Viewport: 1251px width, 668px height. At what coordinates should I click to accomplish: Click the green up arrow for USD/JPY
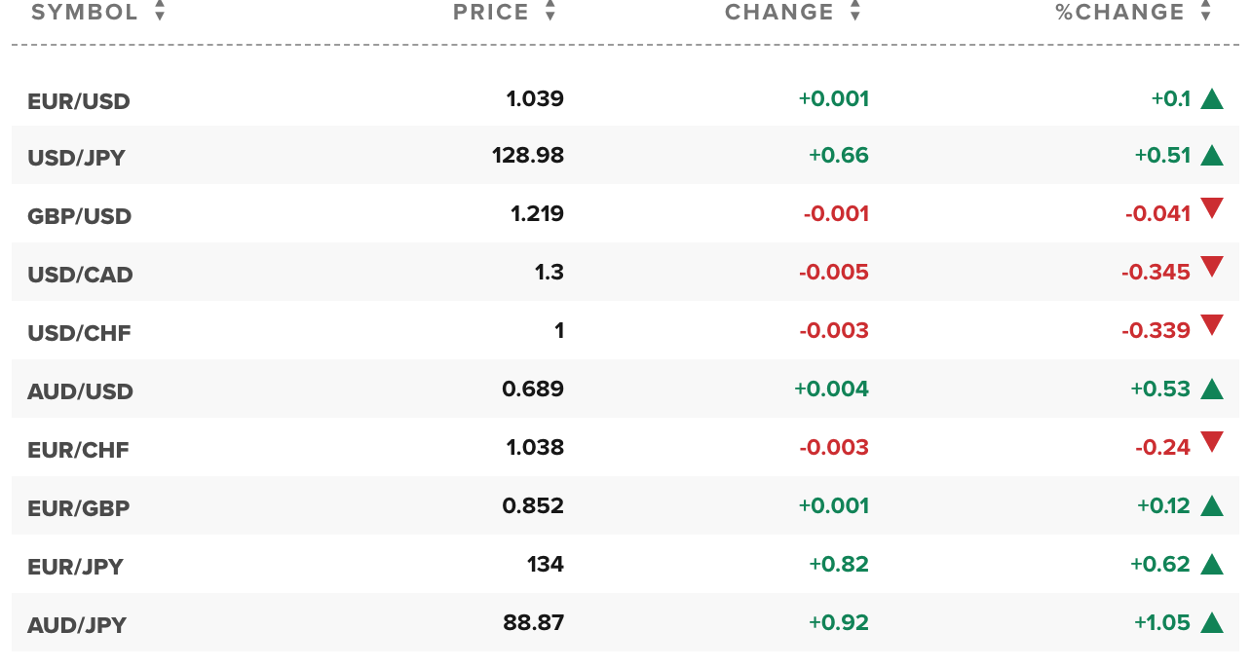coord(1212,155)
